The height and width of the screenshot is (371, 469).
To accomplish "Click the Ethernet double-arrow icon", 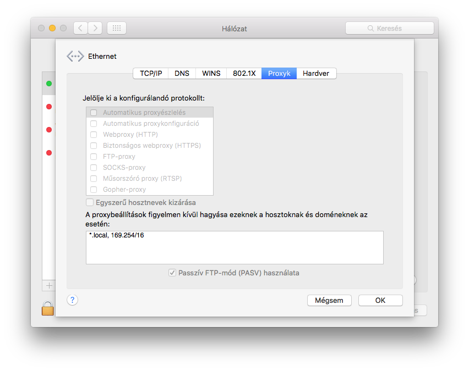I will [75, 56].
